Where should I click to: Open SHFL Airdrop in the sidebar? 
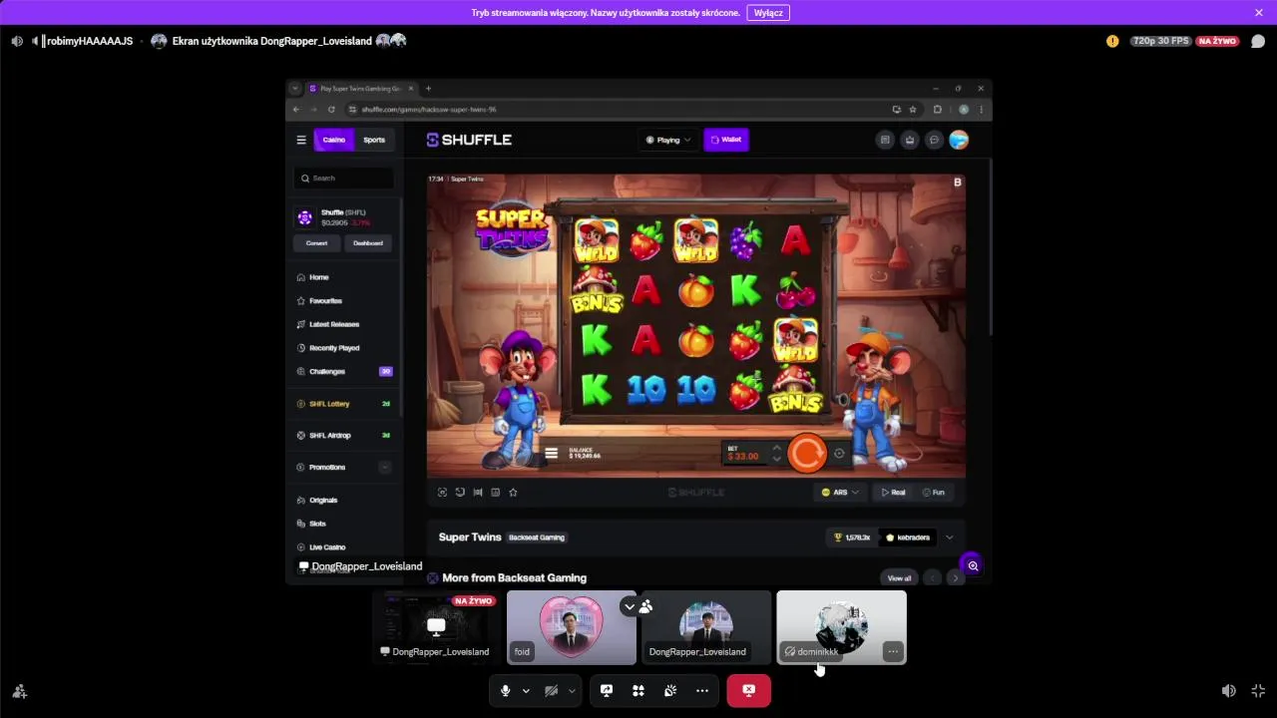344,436
